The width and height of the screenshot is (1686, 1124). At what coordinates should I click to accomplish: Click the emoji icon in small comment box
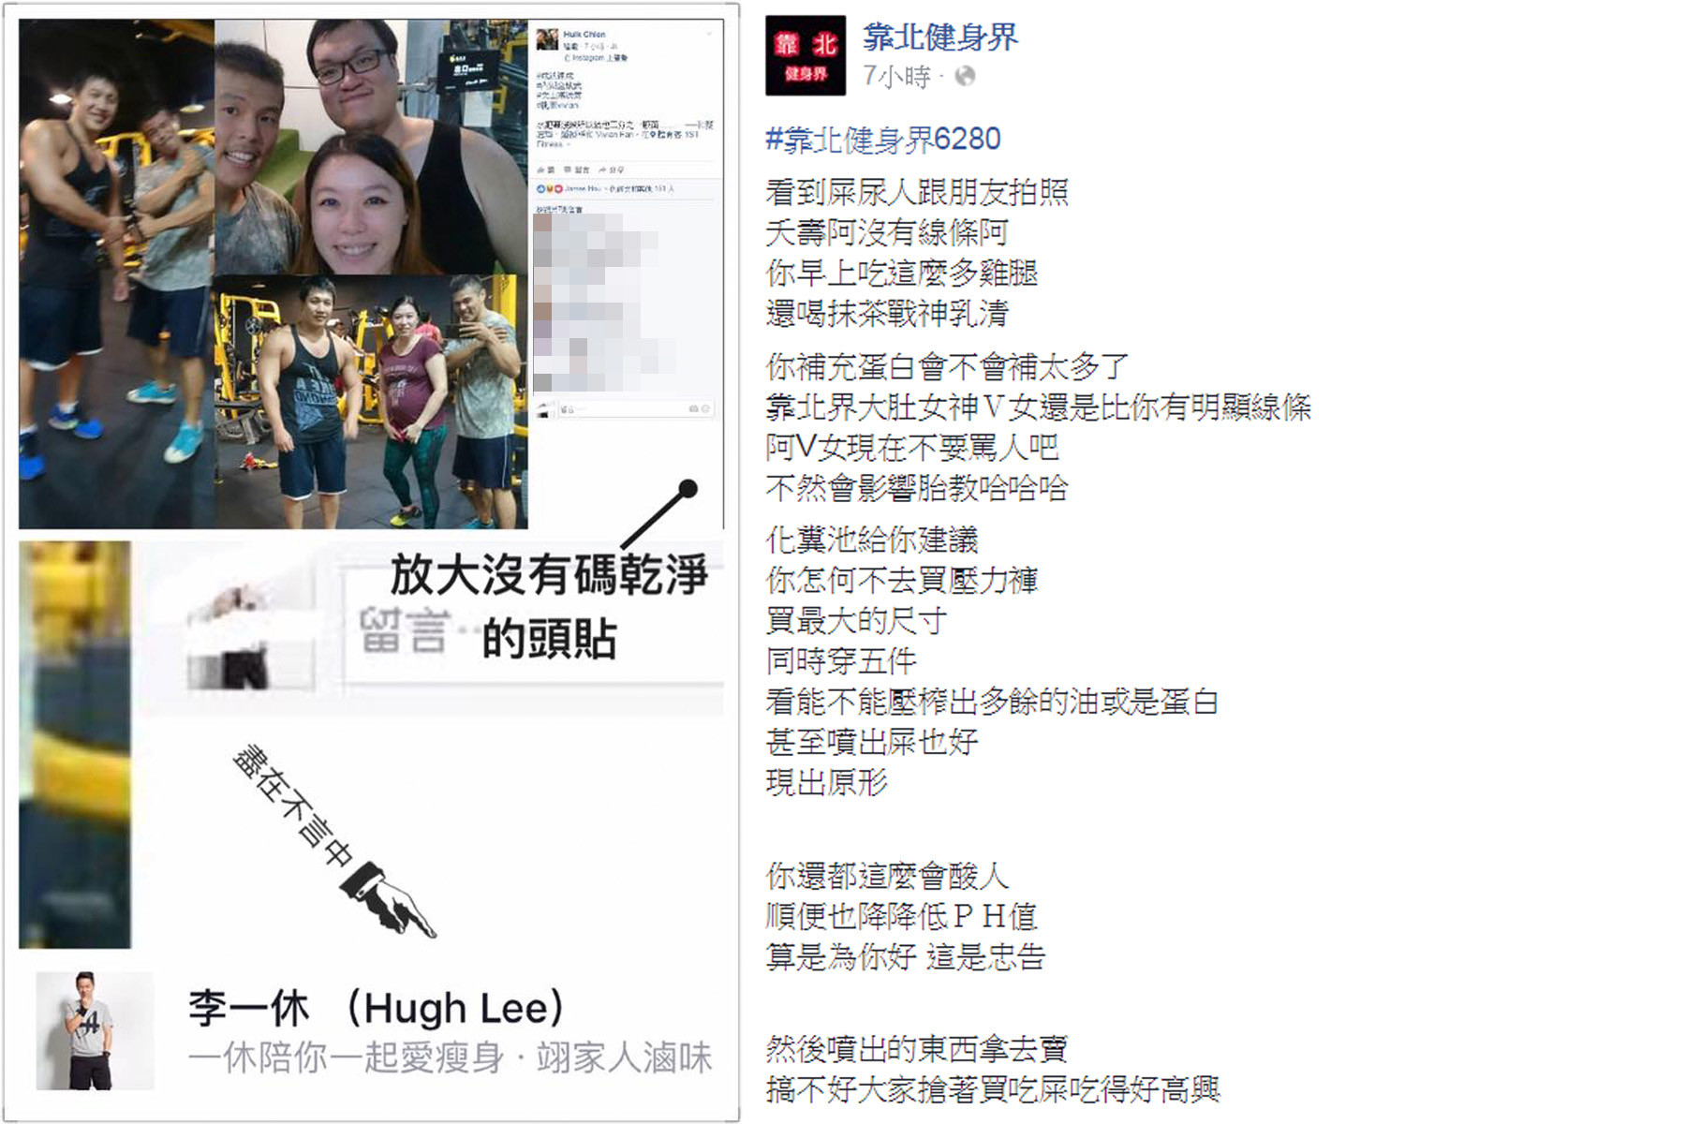[x=705, y=408]
